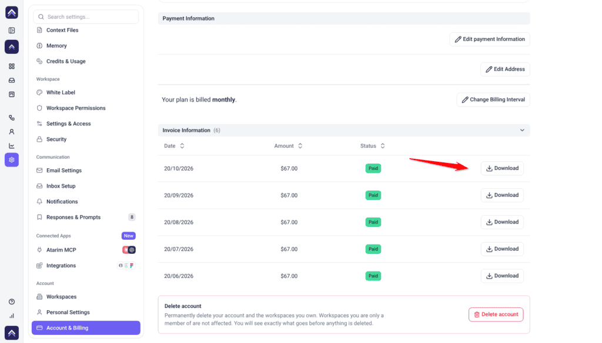Viewport: 602px width, 343px height.
Task: Open the workflow link icon in rail
Action: (x=12, y=117)
